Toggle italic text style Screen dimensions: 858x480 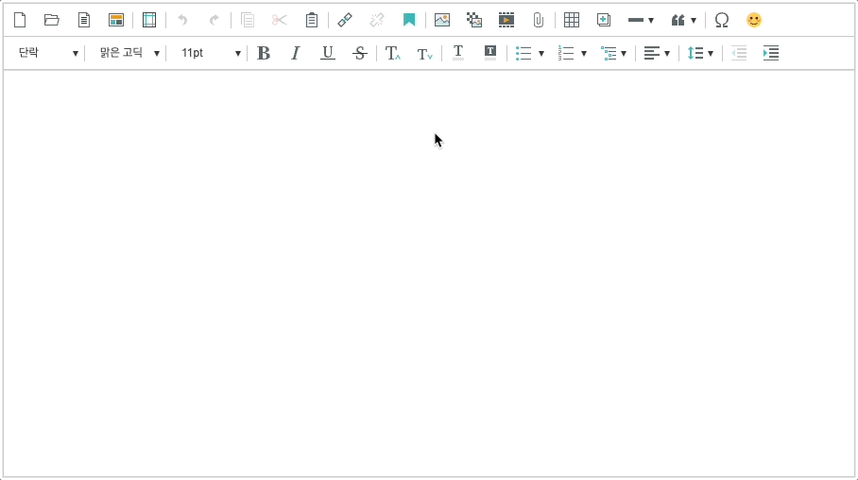[296, 53]
